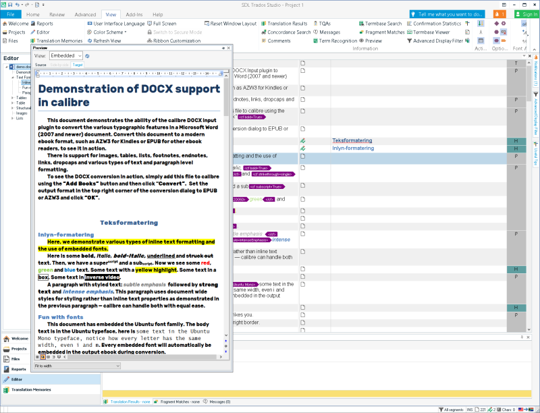Open Color Scheme dropdown

pos(107,32)
